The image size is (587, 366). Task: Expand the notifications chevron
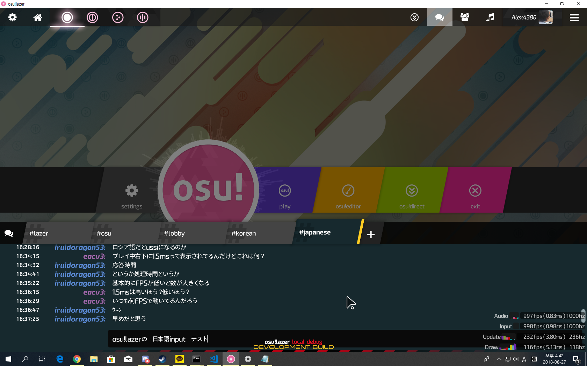click(x=414, y=17)
